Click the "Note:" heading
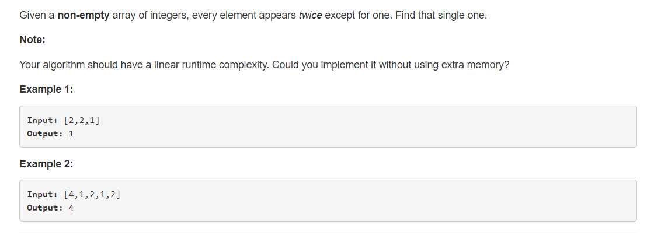This screenshot has height=235, width=647. [x=32, y=40]
